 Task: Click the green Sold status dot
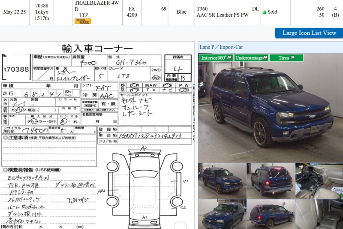point(265,12)
